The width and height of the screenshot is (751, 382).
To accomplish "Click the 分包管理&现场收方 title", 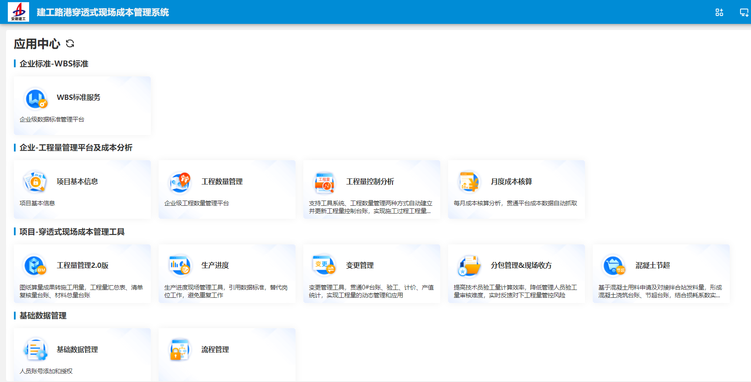I will pos(521,265).
